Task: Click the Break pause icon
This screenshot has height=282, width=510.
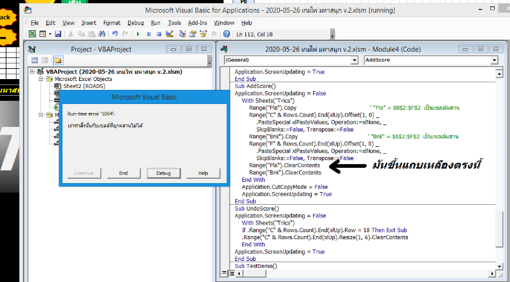Action: click(x=149, y=34)
